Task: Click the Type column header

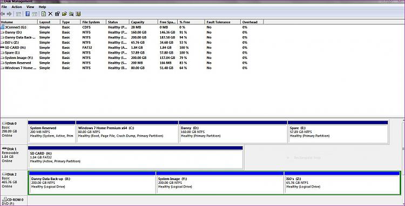Action: click(x=70, y=22)
